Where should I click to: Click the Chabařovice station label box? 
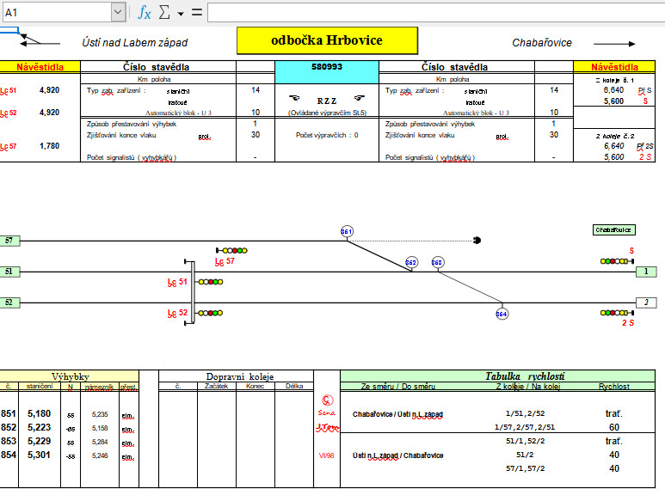pyautogui.click(x=613, y=230)
